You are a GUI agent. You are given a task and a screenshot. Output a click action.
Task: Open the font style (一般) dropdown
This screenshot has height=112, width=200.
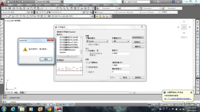(x=121, y=41)
